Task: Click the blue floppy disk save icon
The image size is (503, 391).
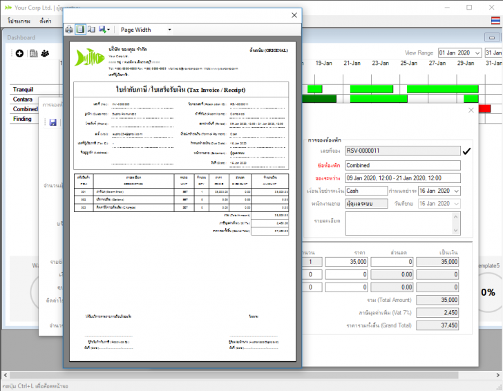Action: click(53, 122)
